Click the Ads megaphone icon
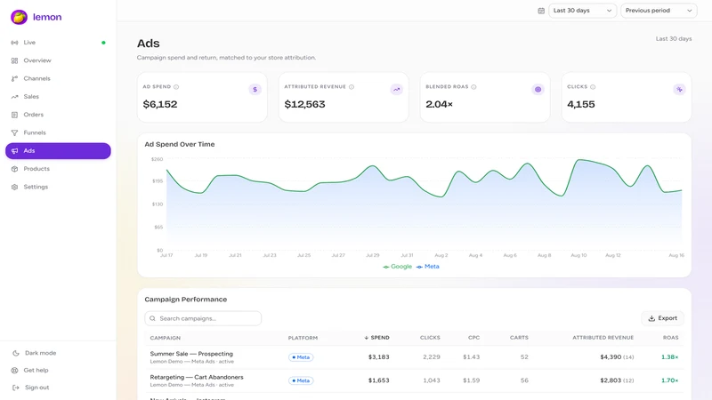Image resolution: width=712 pixels, height=400 pixels. coord(14,151)
